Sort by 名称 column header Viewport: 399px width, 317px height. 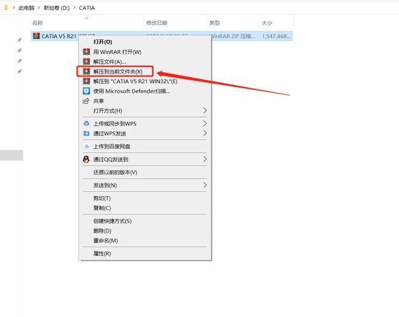(37, 23)
